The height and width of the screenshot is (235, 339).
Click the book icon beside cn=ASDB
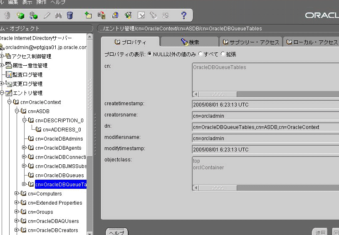click(23, 111)
